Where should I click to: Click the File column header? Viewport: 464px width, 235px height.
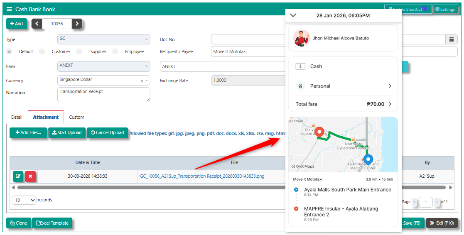click(234, 162)
